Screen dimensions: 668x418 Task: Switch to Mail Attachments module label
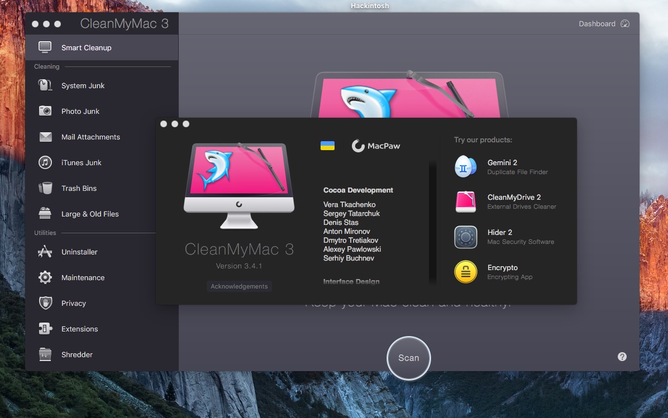(90, 137)
